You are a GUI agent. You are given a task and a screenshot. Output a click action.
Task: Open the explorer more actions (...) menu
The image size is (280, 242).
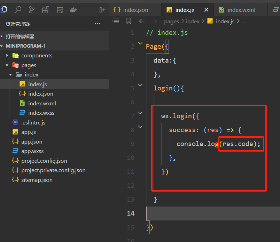coord(98,24)
